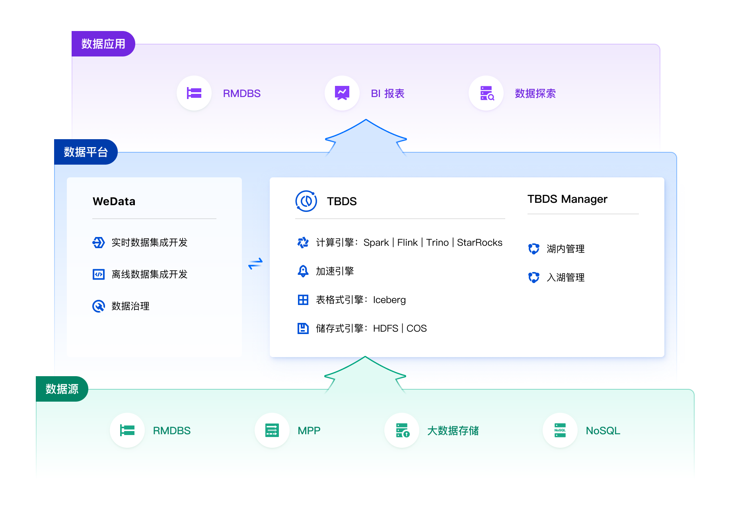Select the BI 报表 chart icon
This screenshot has width=732, height=509.
coord(342,93)
